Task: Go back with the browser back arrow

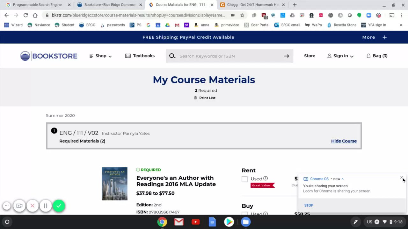Action: [6, 15]
